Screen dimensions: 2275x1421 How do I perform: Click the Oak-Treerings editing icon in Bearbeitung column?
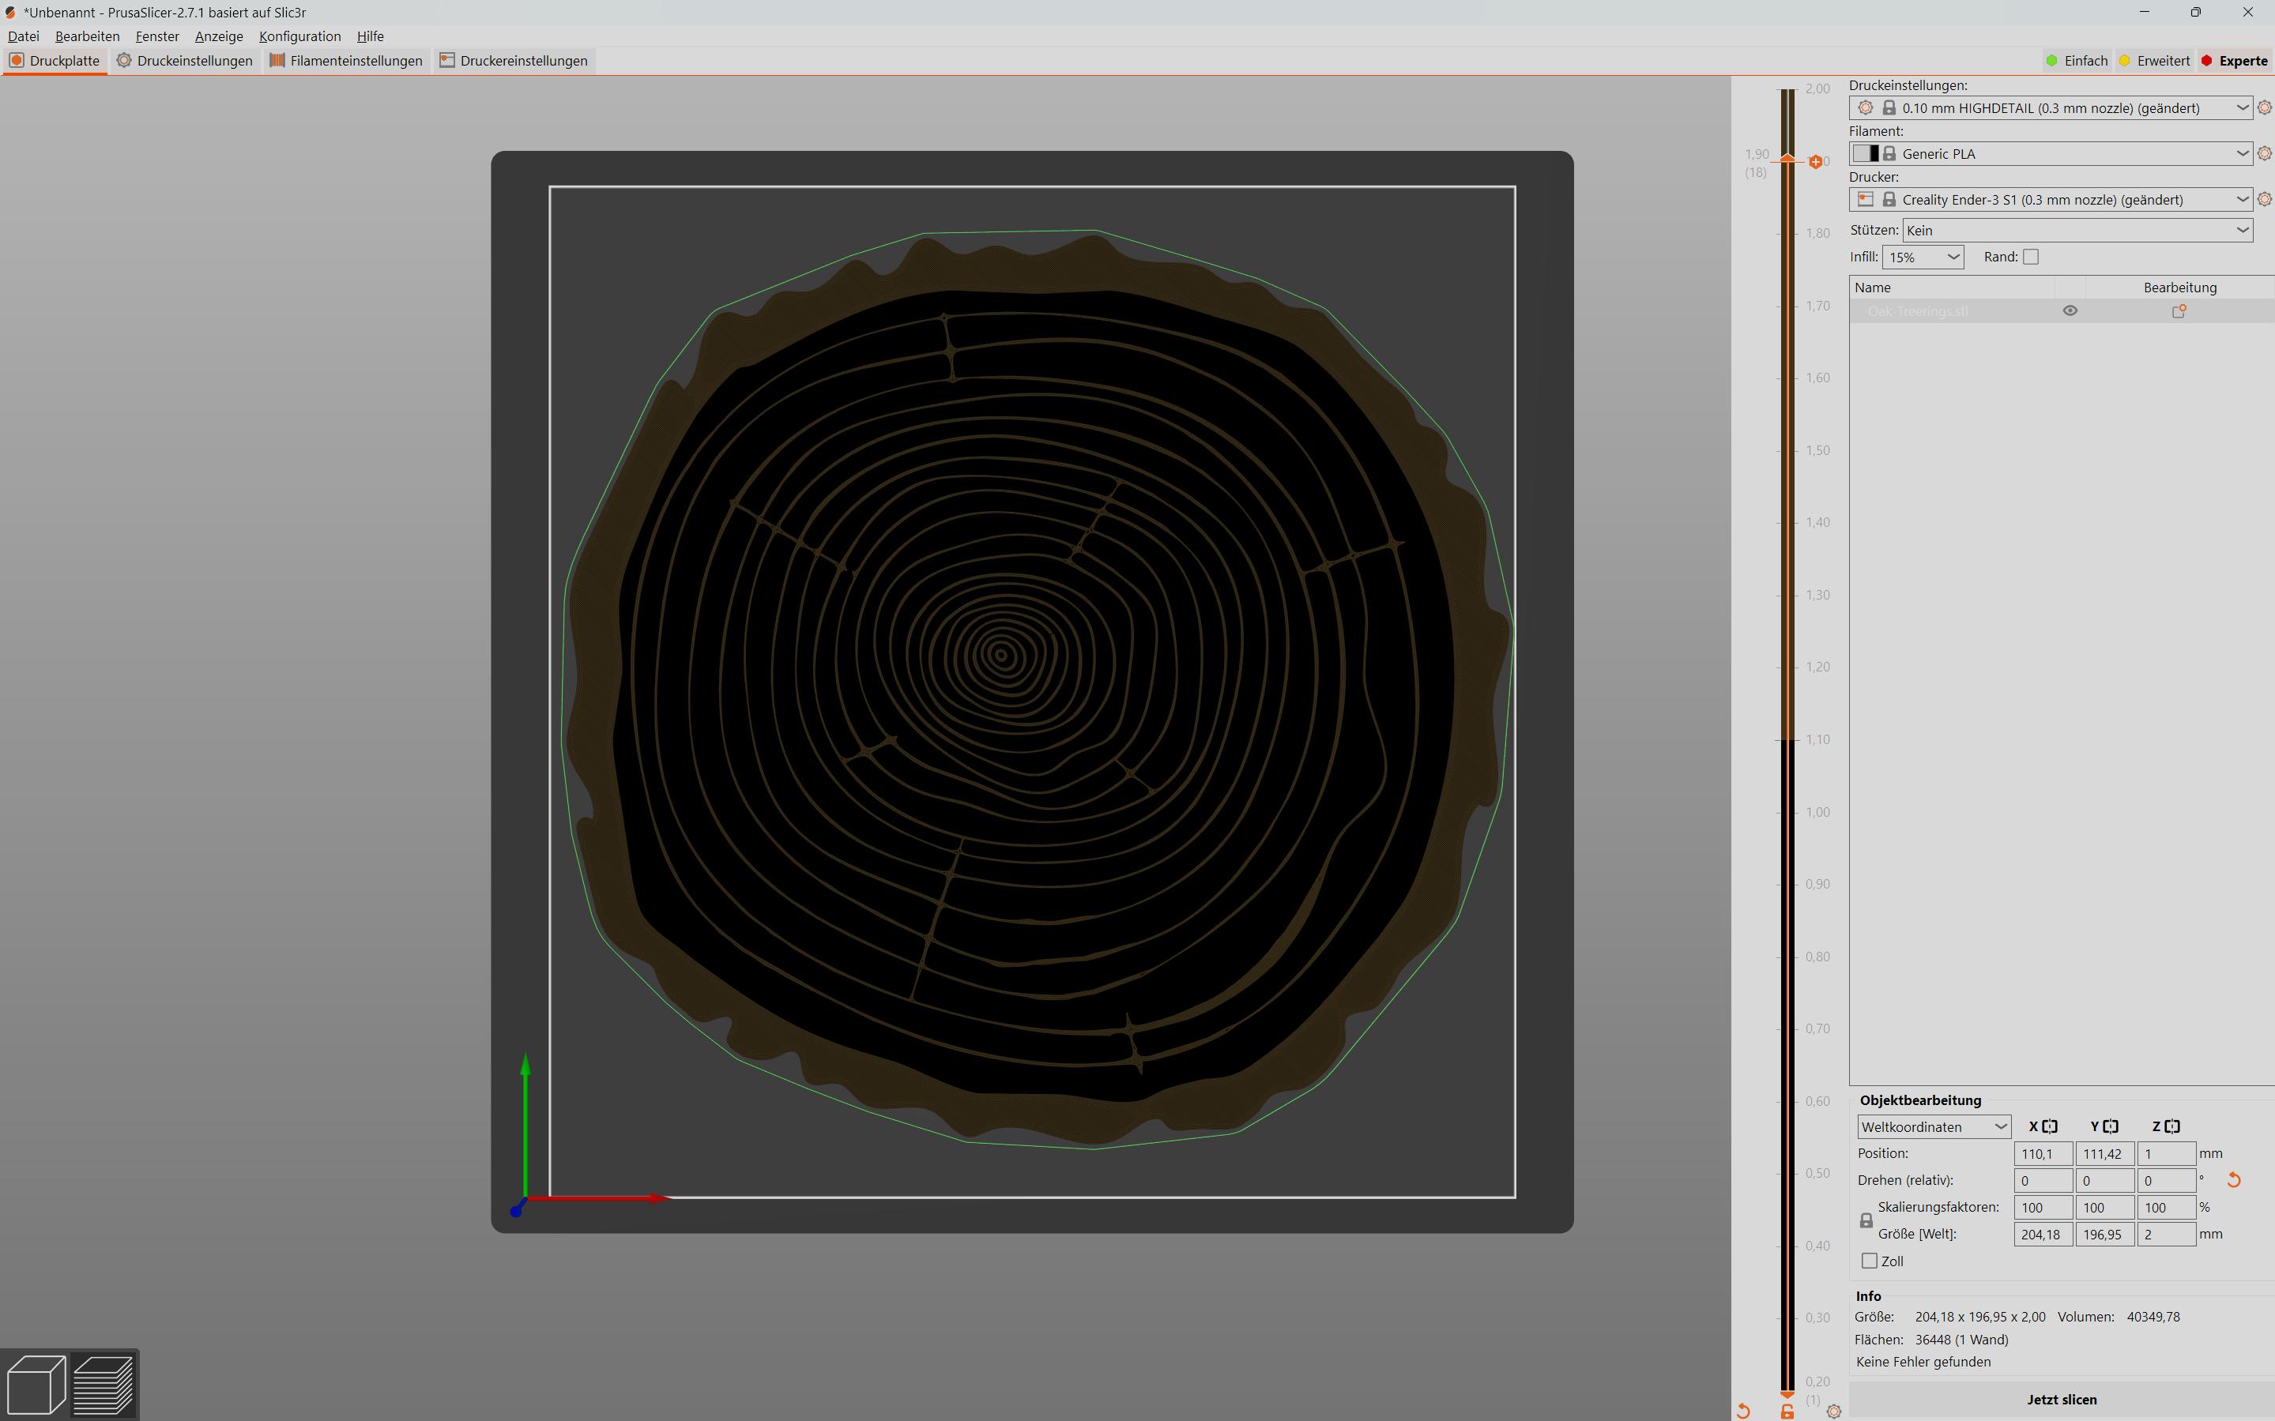(2178, 311)
